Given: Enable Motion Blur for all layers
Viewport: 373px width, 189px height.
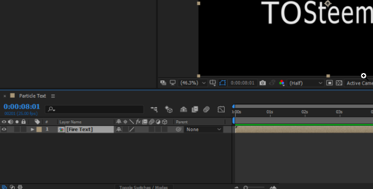Looking at the screenshot, I should [x=206, y=109].
